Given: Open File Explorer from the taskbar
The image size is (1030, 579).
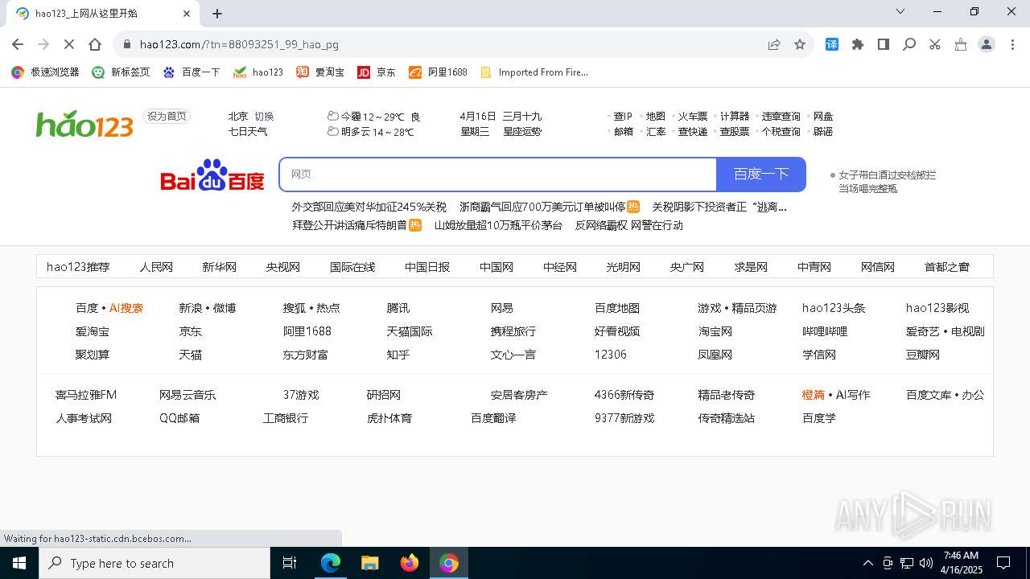Looking at the screenshot, I should click(x=370, y=563).
